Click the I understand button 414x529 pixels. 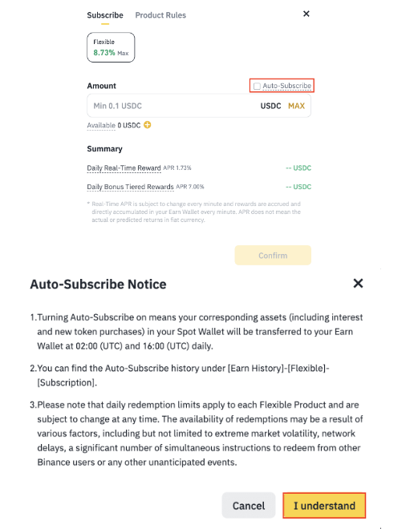click(324, 506)
